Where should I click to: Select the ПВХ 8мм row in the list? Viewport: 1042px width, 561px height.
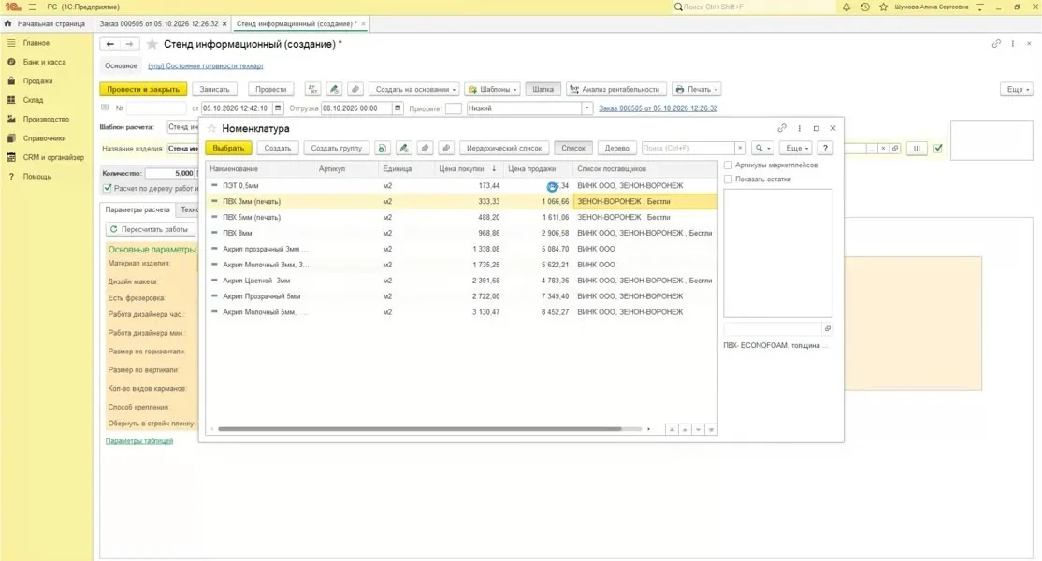(x=461, y=233)
